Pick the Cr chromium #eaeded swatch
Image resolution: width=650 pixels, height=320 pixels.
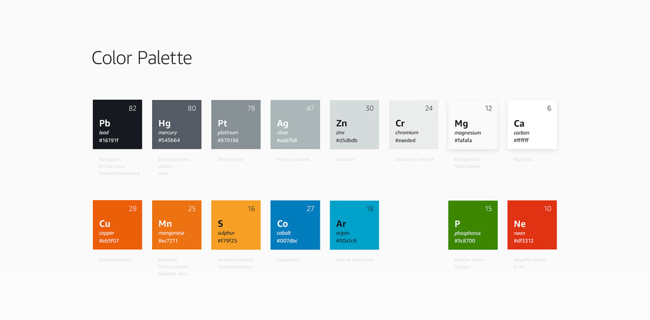coord(413,124)
